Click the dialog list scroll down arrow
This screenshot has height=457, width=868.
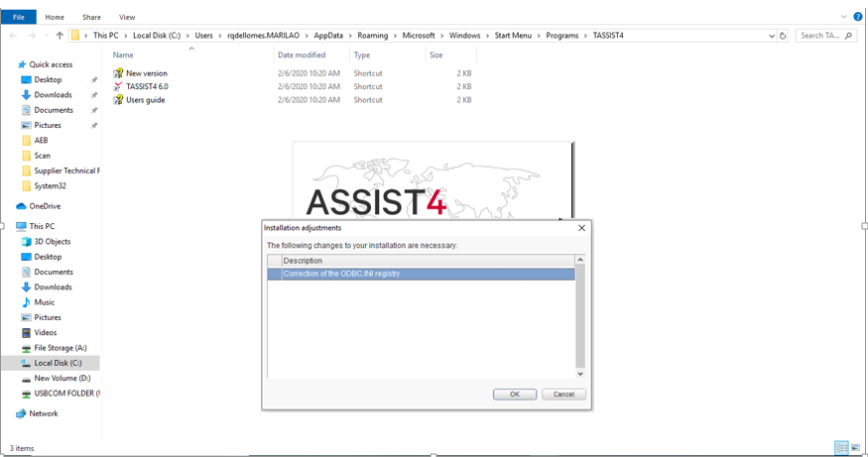[x=580, y=374]
